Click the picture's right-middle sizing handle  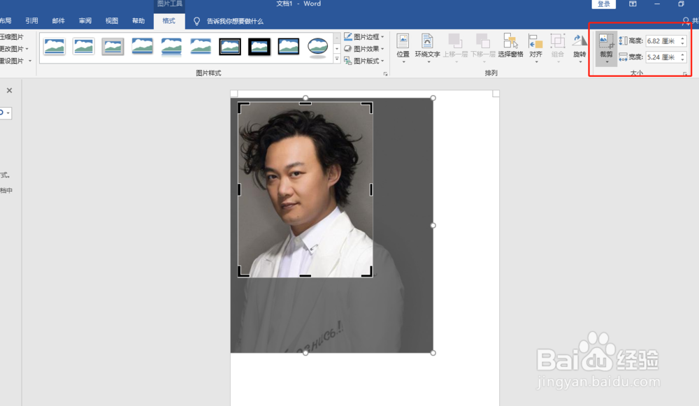(433, 226)
